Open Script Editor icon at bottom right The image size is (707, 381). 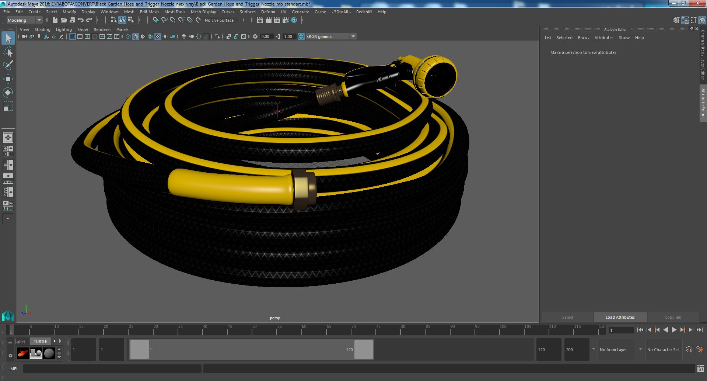tap(700, 369)
